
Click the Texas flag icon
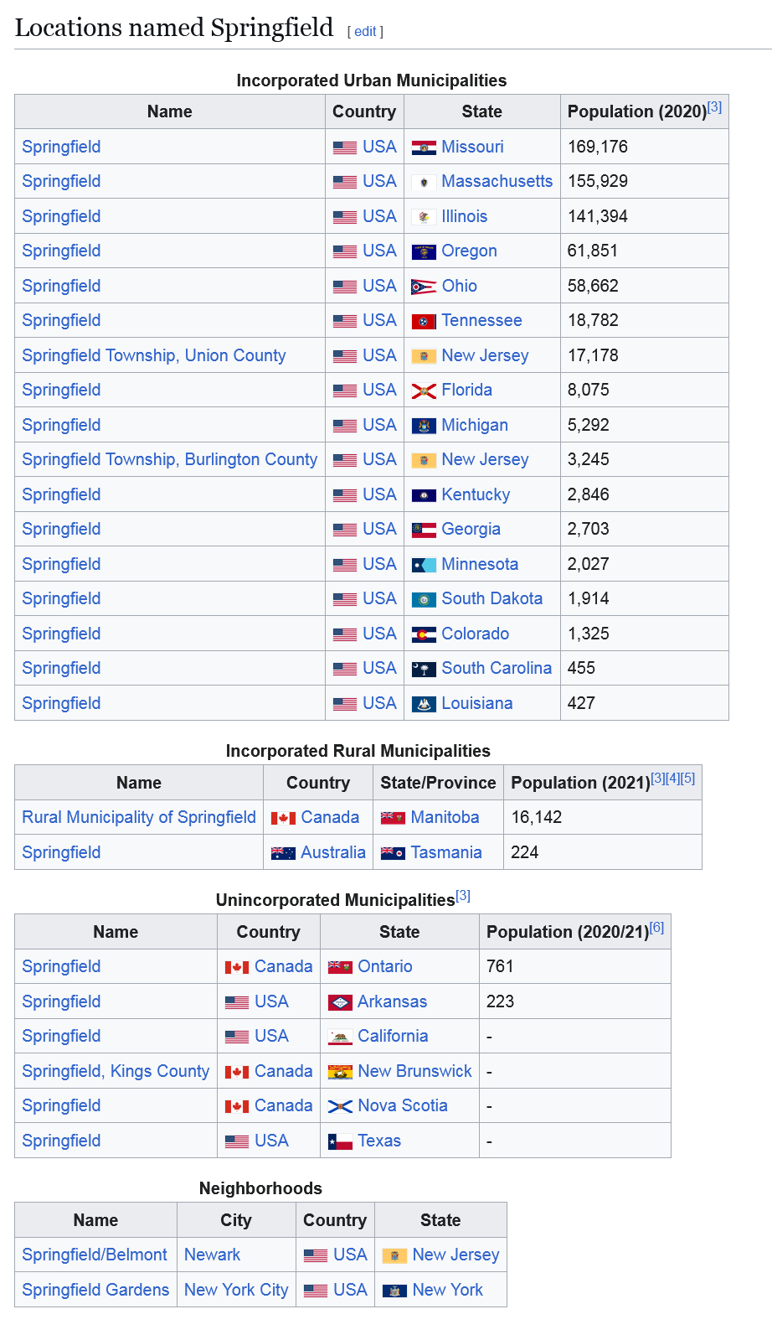(x=340, y=1141)
